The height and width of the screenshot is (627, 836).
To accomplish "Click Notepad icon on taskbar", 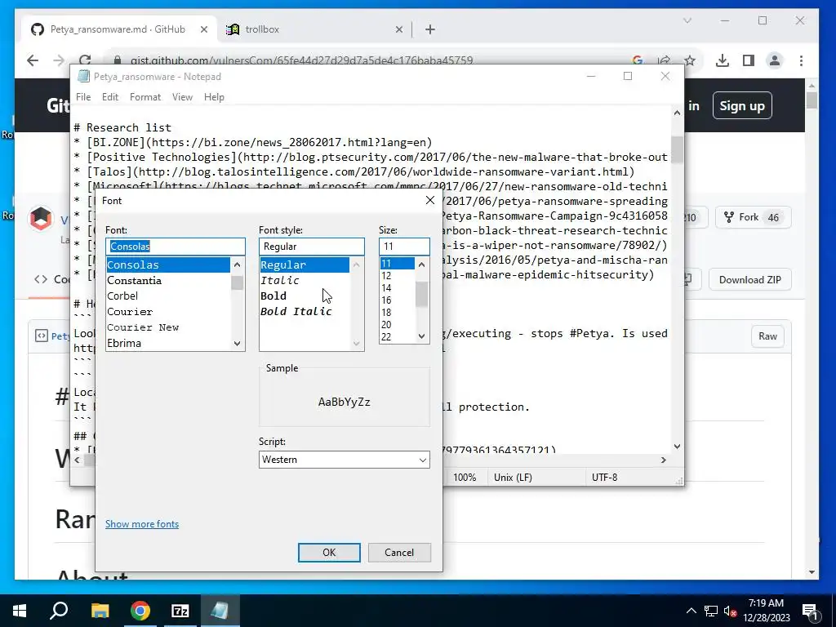I will 220,611.
